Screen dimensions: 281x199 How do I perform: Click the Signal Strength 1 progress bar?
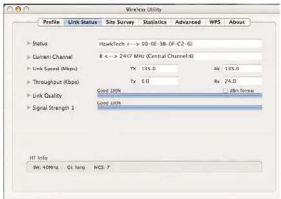click(180, 108)
